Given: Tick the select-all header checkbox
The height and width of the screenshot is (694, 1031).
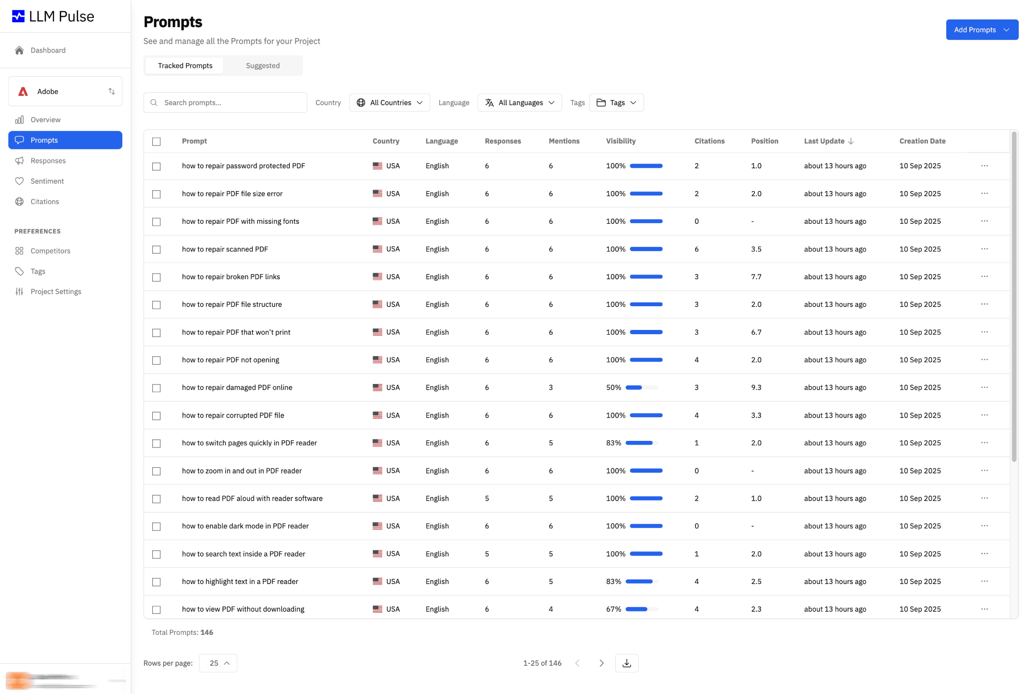Looking at the screenshot, I should tap(156, 142).
